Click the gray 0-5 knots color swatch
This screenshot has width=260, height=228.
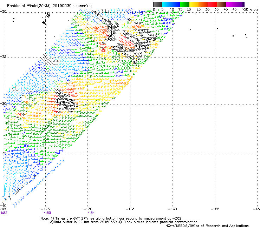(x=157, y=4)
